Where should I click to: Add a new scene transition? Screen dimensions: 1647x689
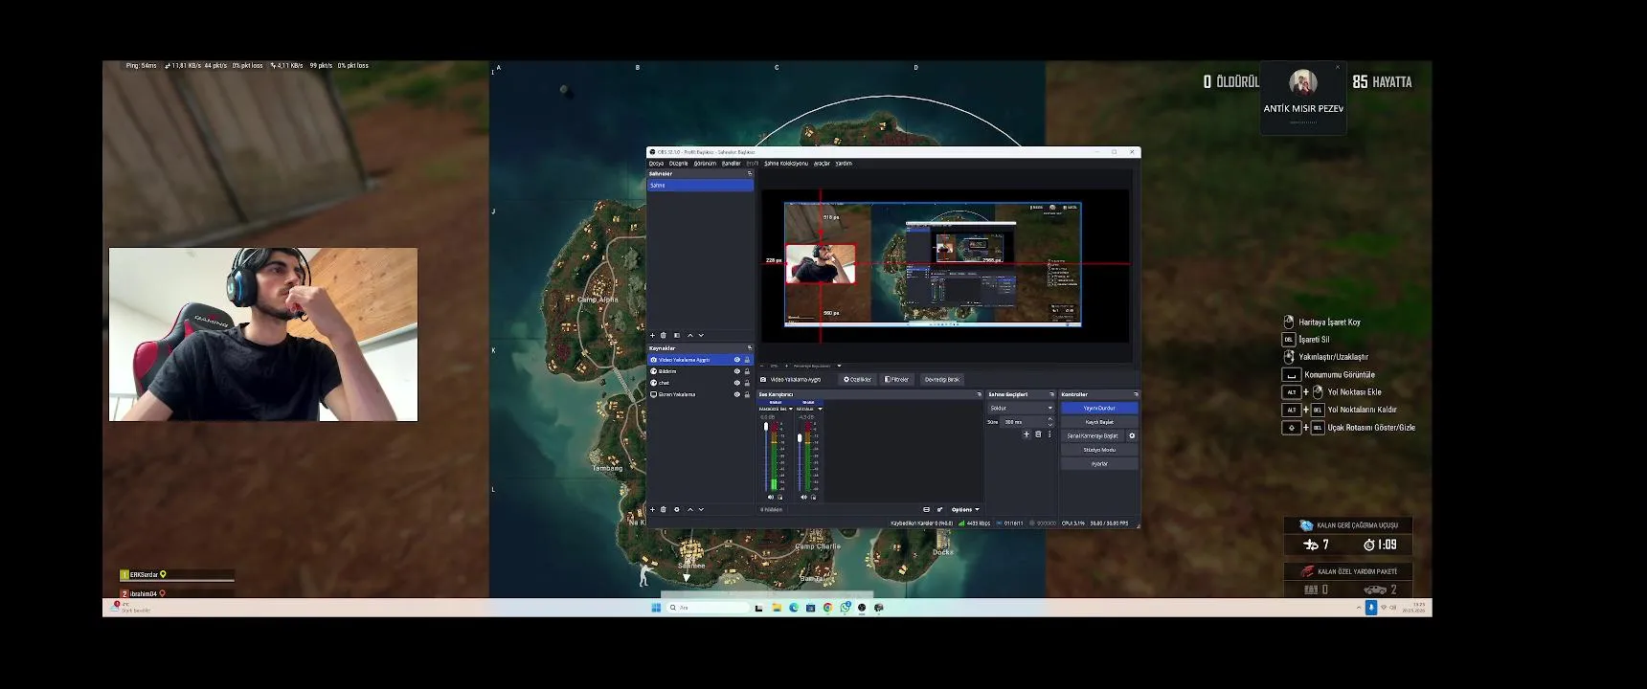(x=1027, y=434)
